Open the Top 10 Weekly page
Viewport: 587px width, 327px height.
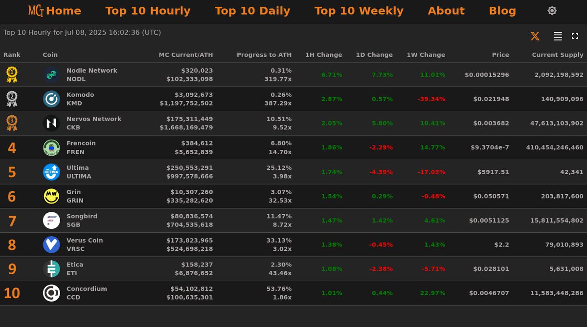359,10
